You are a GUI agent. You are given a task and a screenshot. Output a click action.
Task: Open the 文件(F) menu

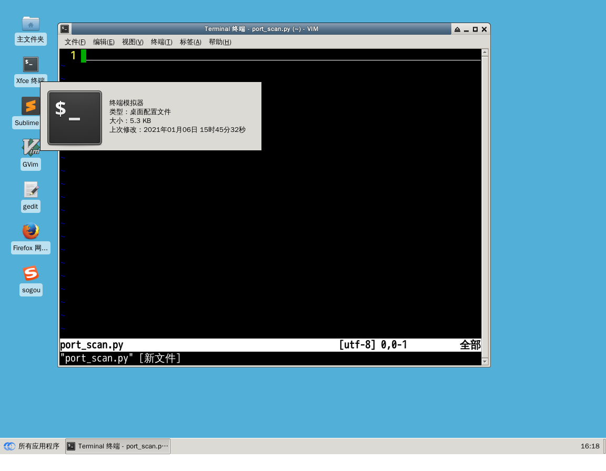[x=75, y=42]
